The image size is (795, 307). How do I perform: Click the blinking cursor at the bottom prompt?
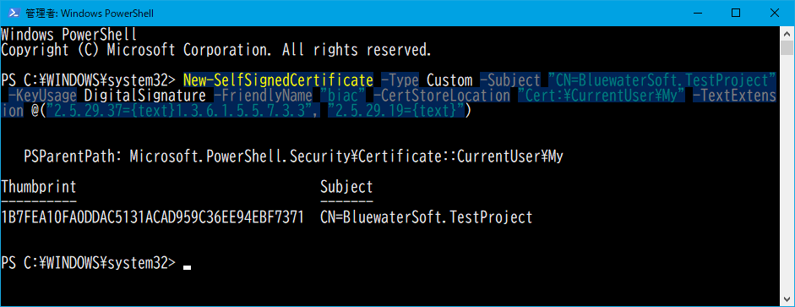point(187,267)
